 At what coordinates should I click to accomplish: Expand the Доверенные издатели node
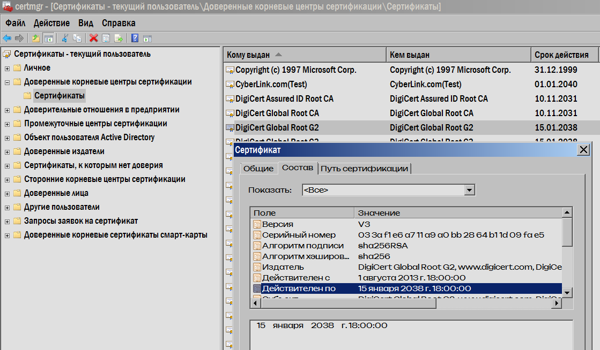[8, 152]
